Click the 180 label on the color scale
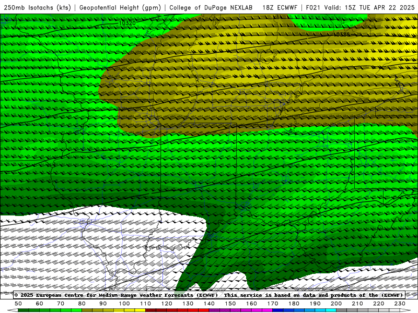Viewport: 418px width, 313px height. pos(294,304)
